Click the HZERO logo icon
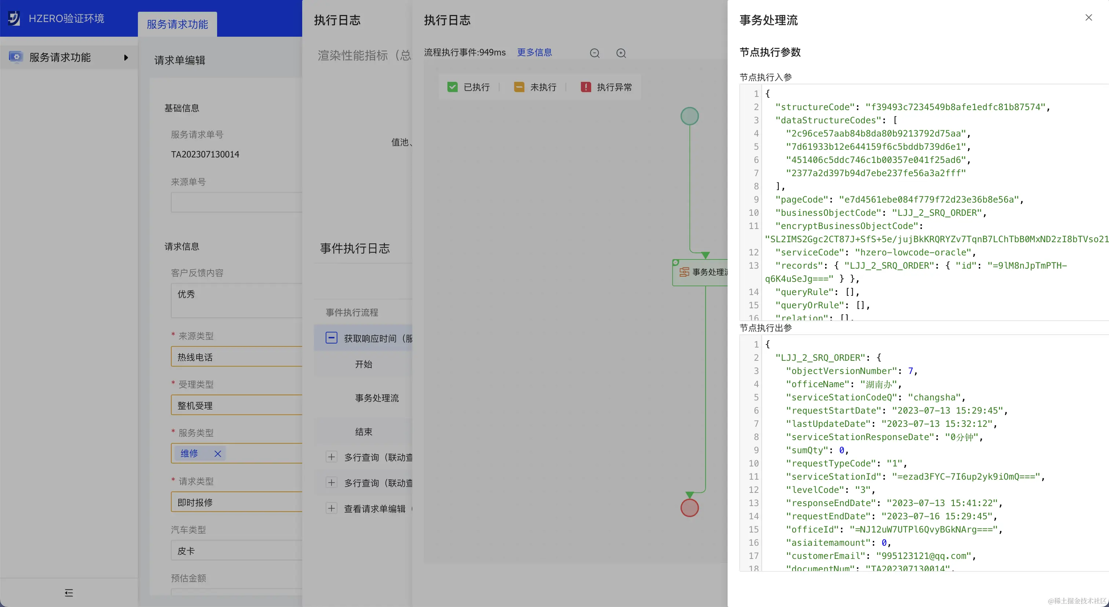 14,18
